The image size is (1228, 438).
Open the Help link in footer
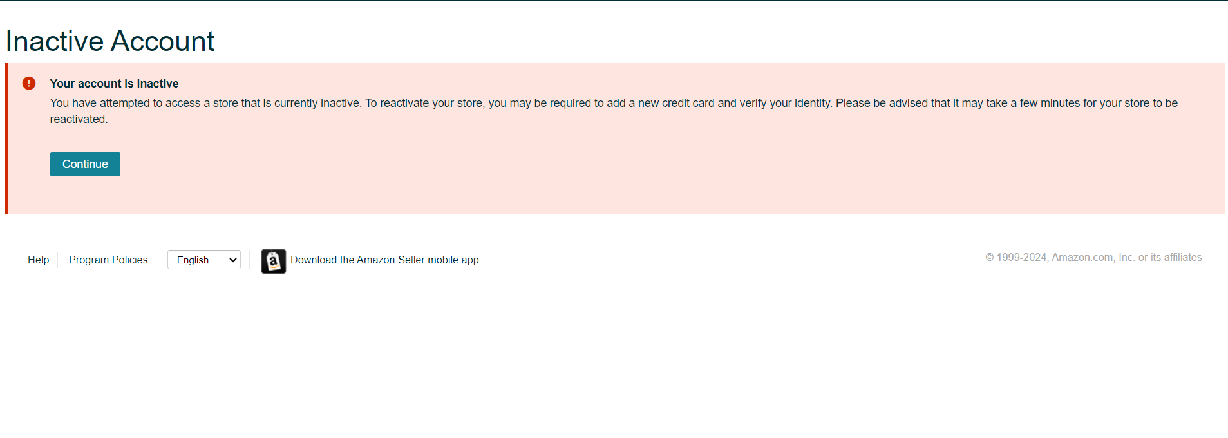[x=38, y=260]
